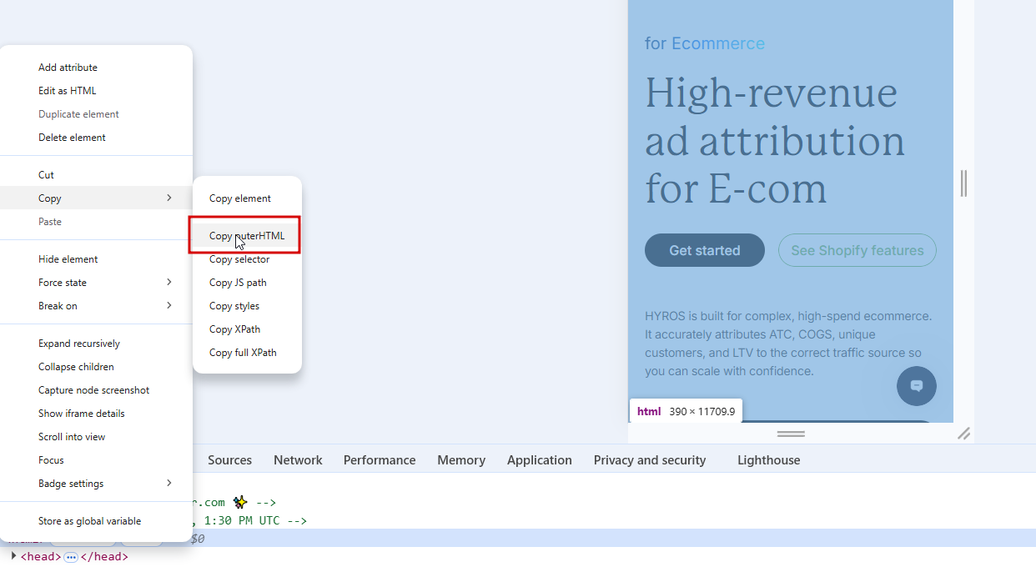This screenshot has width=1036, height=567.
Task: Open the Memory tab
Action: point(461,460)
